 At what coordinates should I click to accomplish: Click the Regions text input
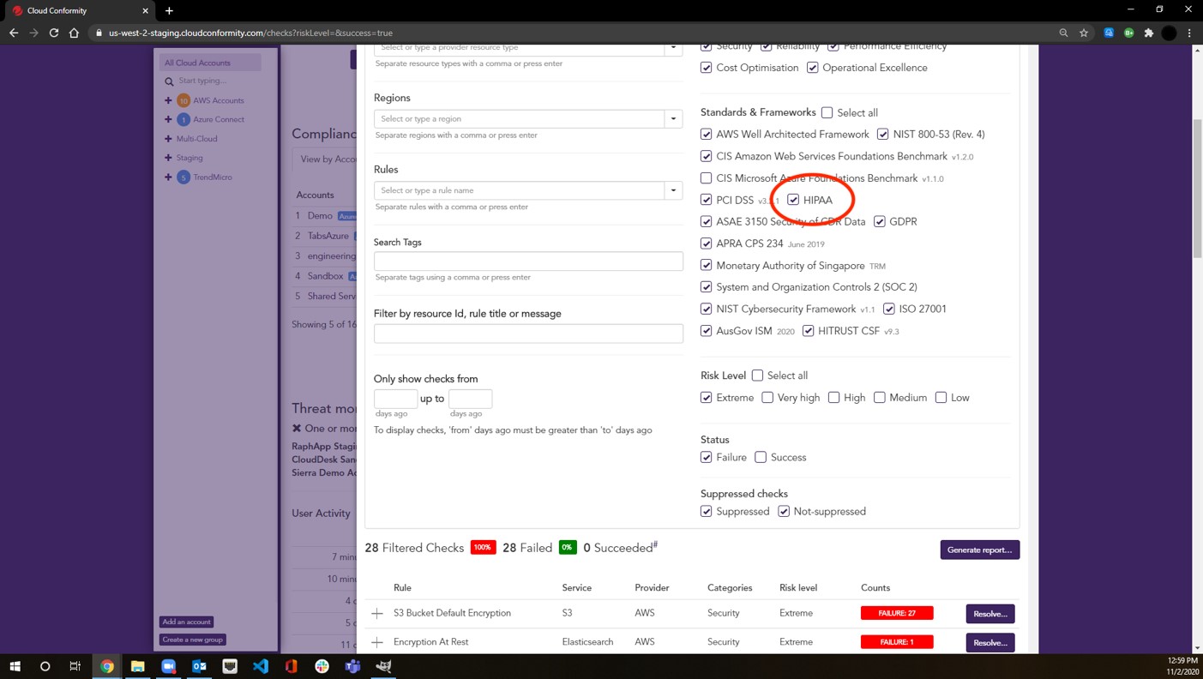(x=519, y=119)
